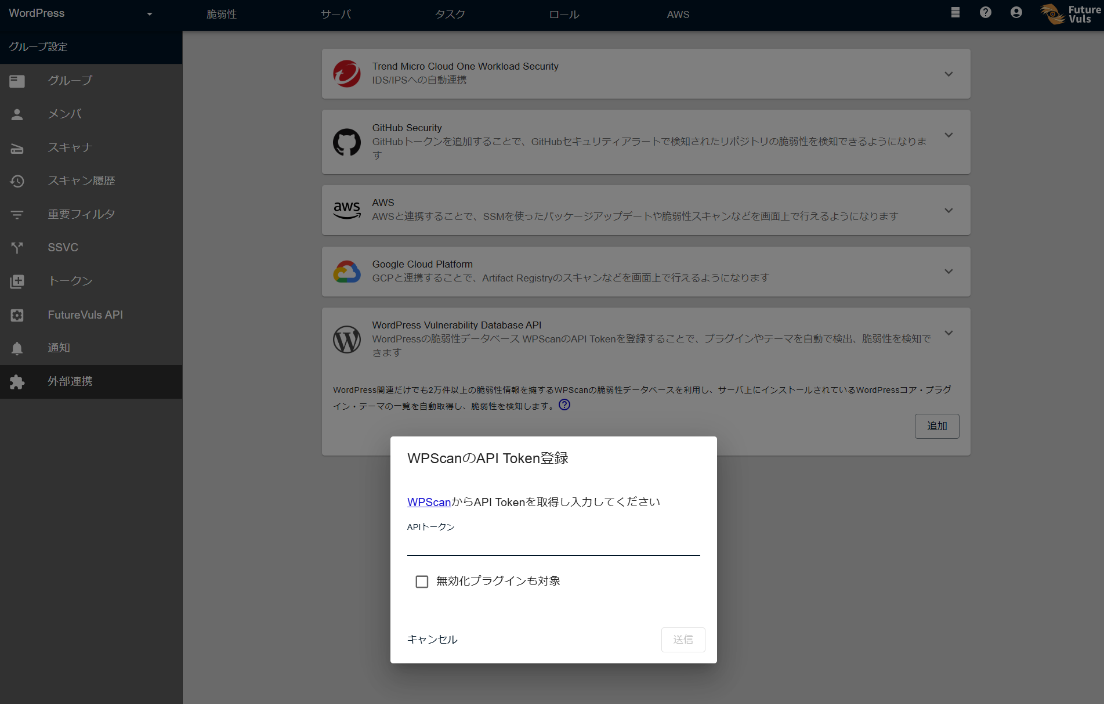The height and width of the screenshot is (704, 1104).
Task: Open the メンバ section icon in sidebar
Action: point(17,114)
